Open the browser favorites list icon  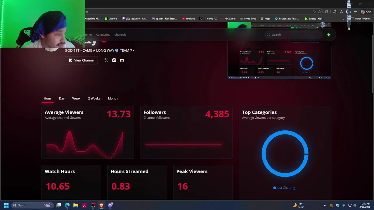tap(341, 12)
